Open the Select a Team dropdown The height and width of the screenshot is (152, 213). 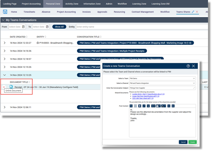click(x=162, y=78)
